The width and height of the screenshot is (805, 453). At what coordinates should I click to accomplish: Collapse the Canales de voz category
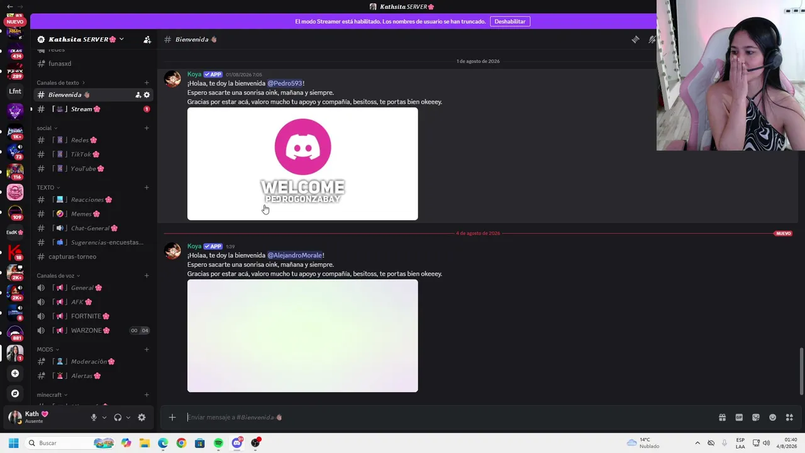coord(58,276)
